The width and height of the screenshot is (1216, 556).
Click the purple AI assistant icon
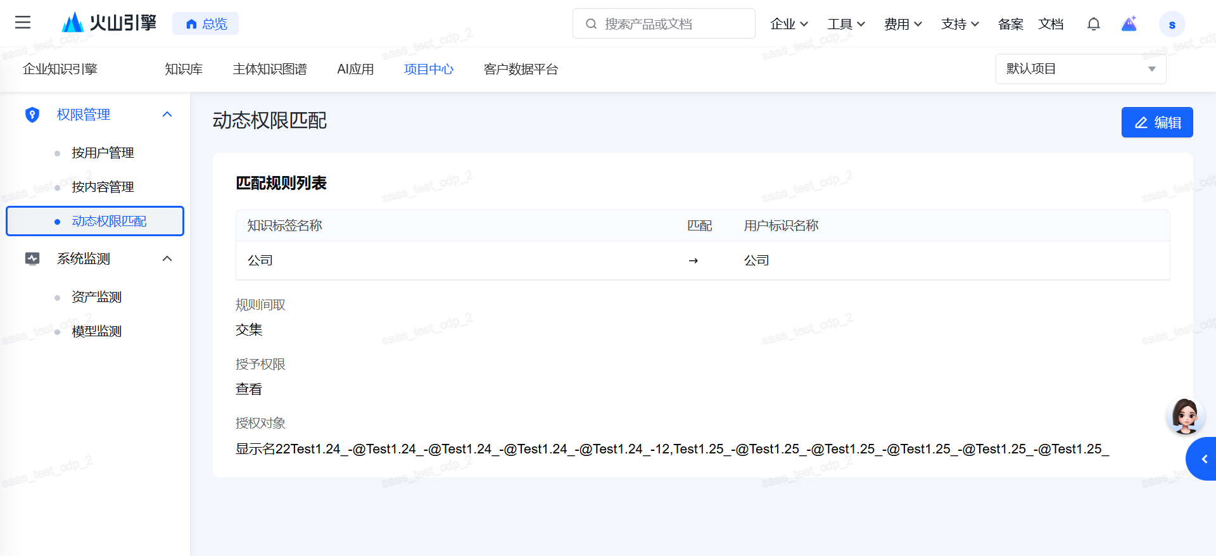pyautogui.click(x=1129, y=24)
